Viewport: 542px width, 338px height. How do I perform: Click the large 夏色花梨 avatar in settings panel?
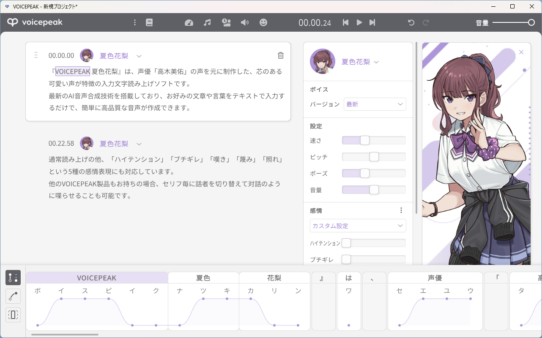(x=323, y=61)
